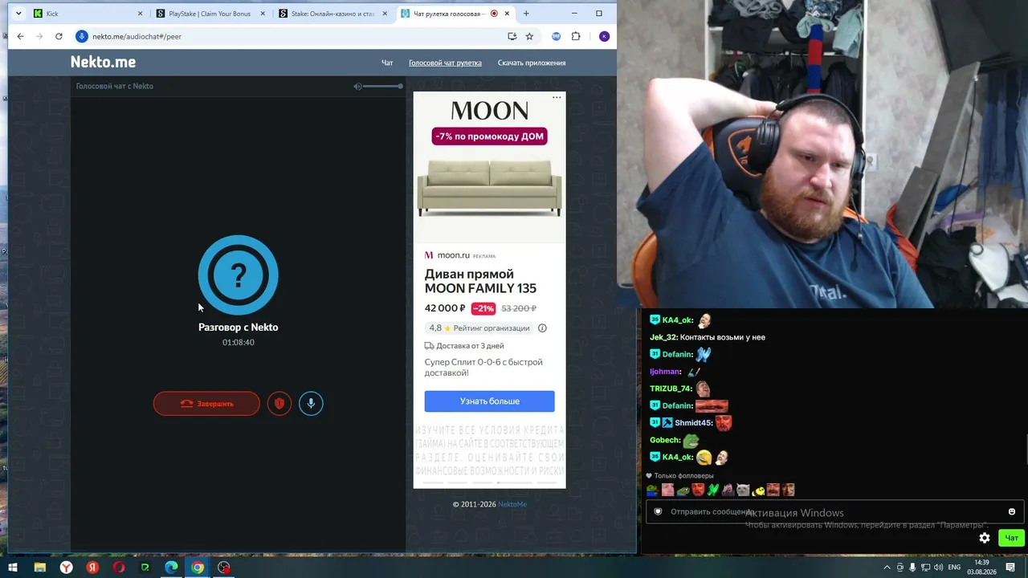Viewport: 1028px width, 578px height.
Task: Open the Windows notification center
Action: pos(1011,568)
